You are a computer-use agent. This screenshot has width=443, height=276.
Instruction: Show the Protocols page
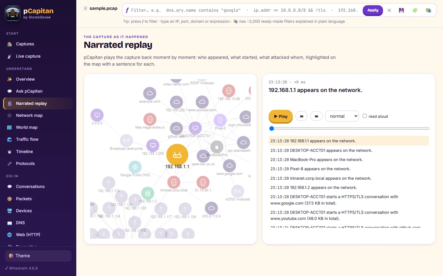(x=38, y=164)
